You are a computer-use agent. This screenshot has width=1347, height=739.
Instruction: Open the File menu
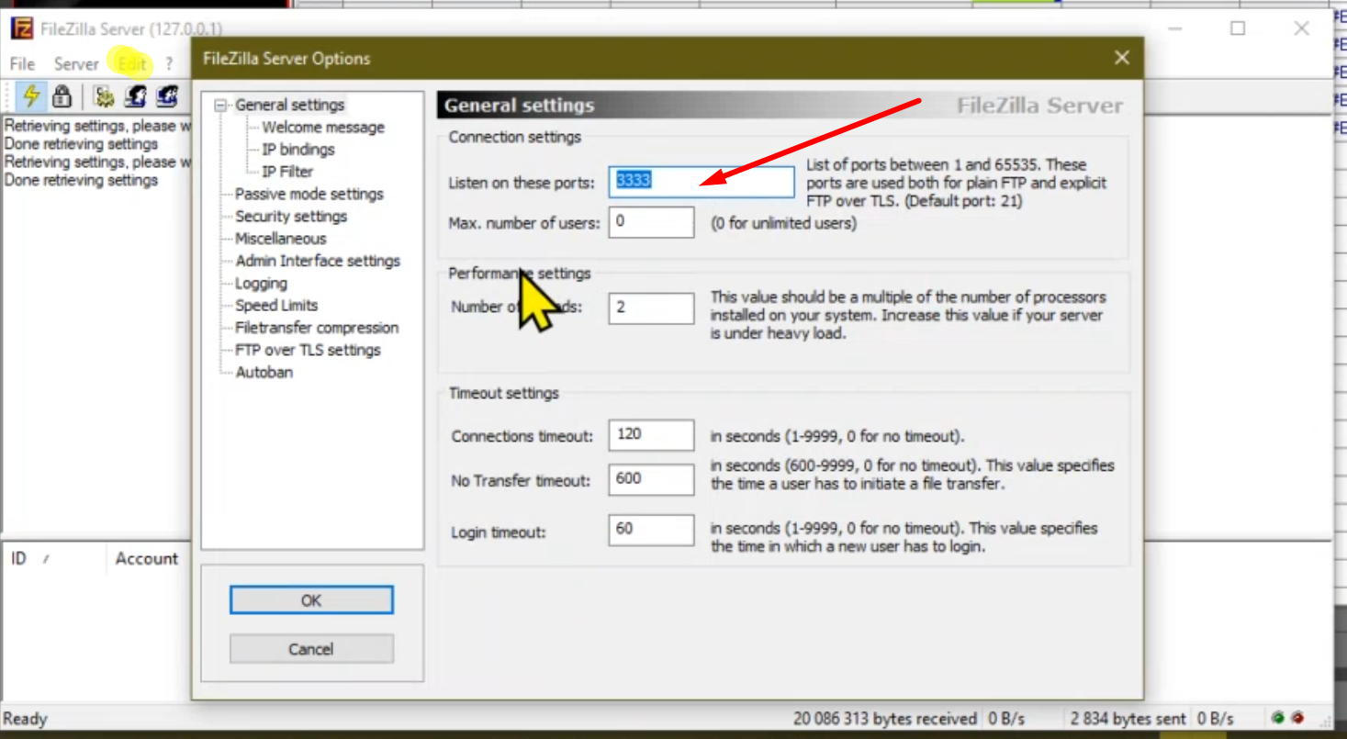pos(20,63)
